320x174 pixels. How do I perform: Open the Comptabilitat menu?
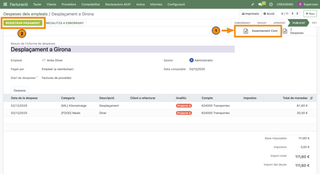point(91,4)
